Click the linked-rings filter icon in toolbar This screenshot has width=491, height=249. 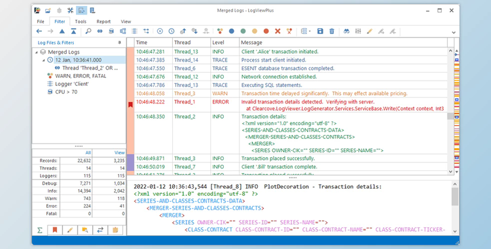100,31
